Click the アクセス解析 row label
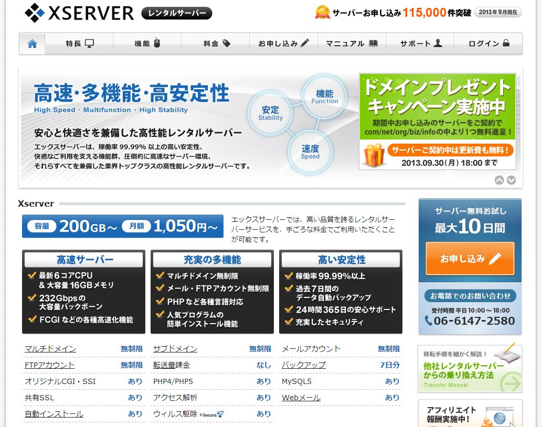542x427 pixels. coord(175,398)
